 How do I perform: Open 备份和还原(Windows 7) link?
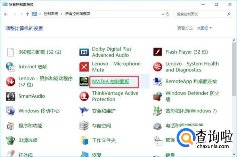click(191, 111)
